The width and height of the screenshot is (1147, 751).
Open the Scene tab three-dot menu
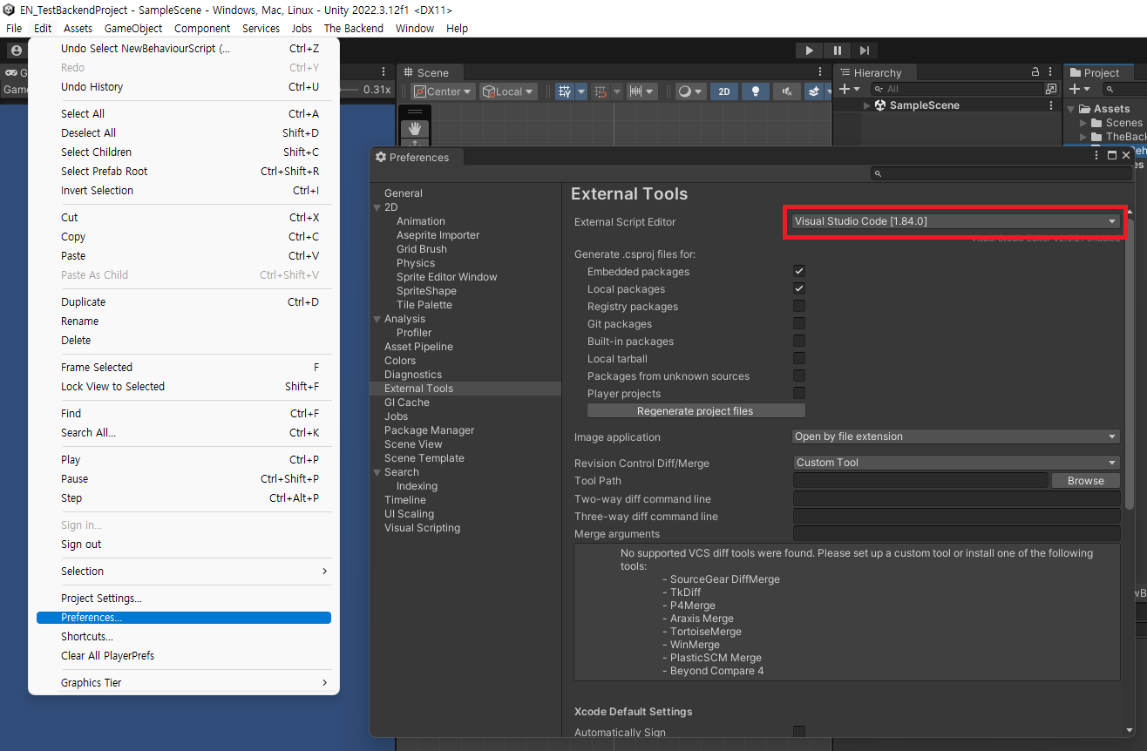[820, 72]
